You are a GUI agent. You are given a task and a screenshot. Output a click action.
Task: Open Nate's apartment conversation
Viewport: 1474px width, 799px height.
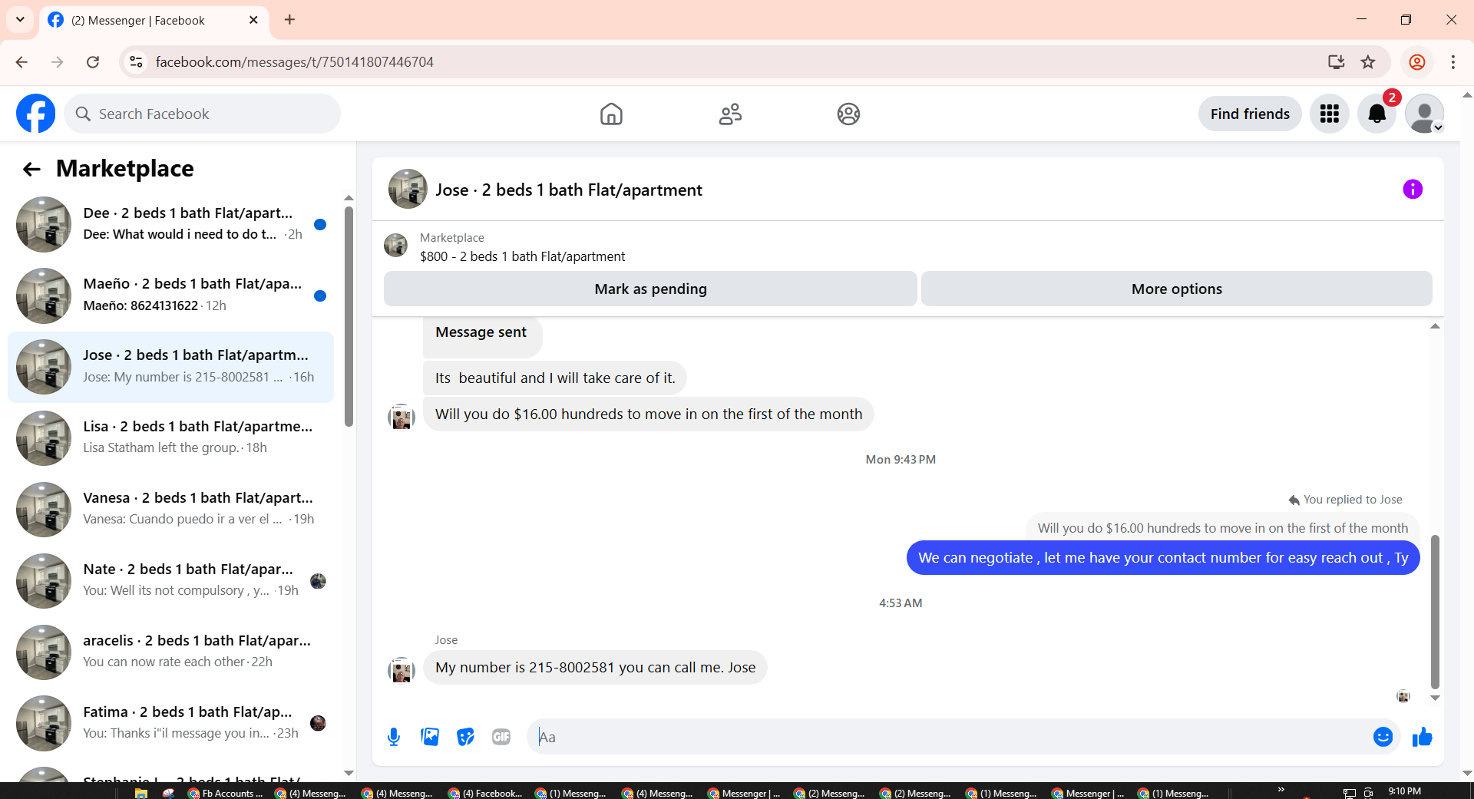(170, 581)
